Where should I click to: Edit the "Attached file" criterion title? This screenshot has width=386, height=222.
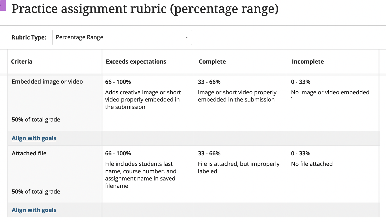click(x=29, y=153)
